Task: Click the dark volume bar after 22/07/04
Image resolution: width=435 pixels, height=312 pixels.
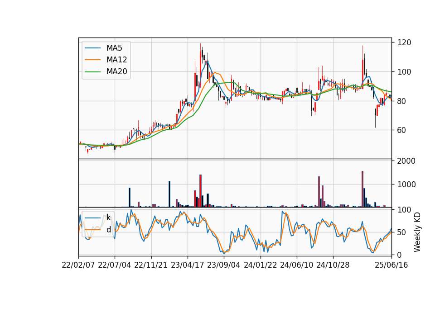Action: [129, 198]
